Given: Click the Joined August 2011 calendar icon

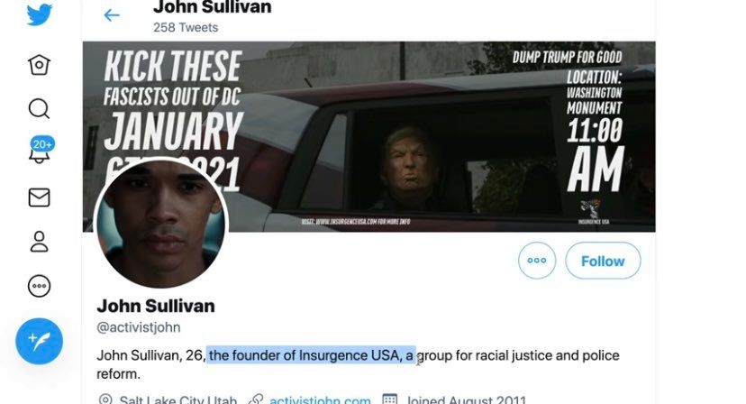Looking at the screenshot, I should (389, 399).
